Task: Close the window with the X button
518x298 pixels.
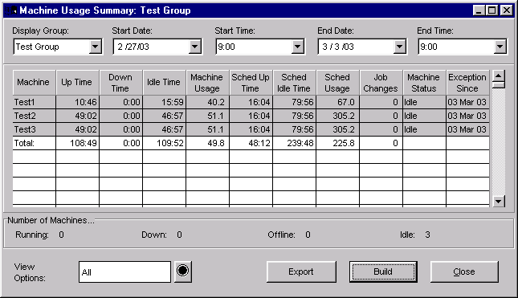Action: pyautogui.click(x=506, y=10)
